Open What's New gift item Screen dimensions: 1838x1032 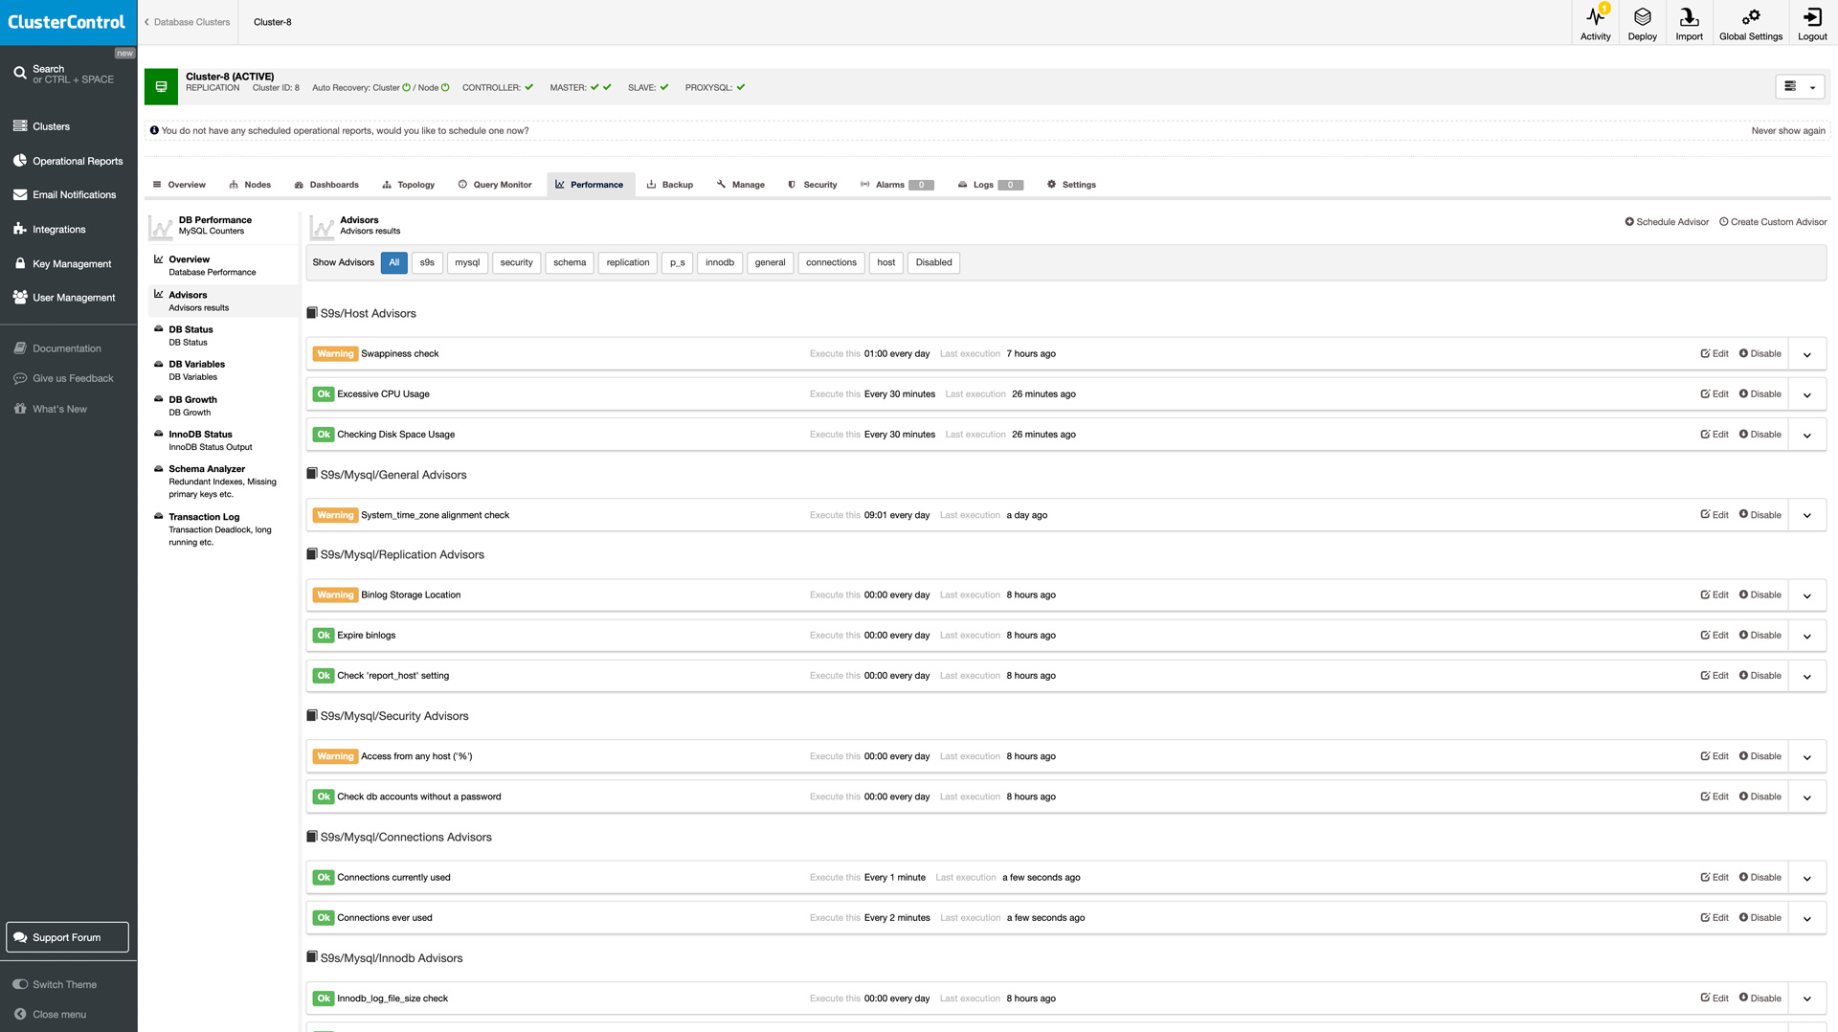click(x=50, y=409)
